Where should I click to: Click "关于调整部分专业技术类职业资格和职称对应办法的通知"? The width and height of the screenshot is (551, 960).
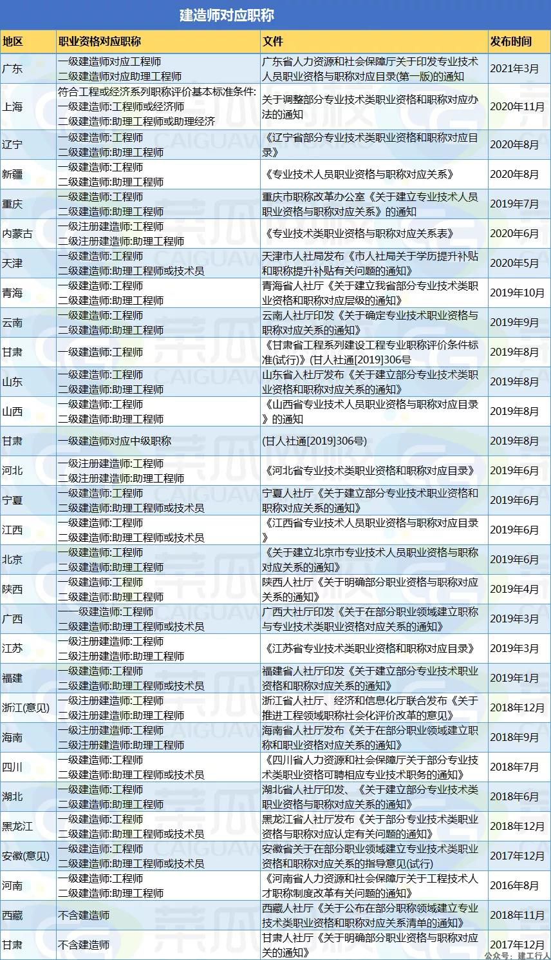[x=371, y=106]
